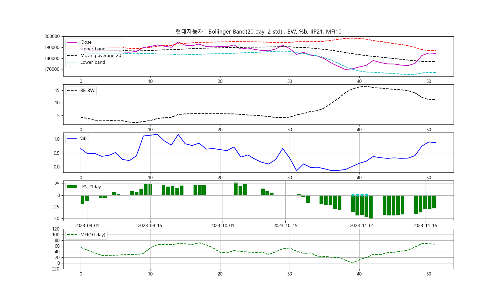Select the 'Upper band' legend entry
Image resolution: width=504 pixels, height=302 pixels.
coord(93,49)
